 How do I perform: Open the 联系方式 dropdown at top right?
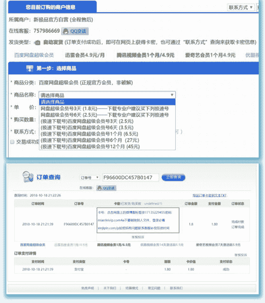pyautogui.click(x=241, y=8)
